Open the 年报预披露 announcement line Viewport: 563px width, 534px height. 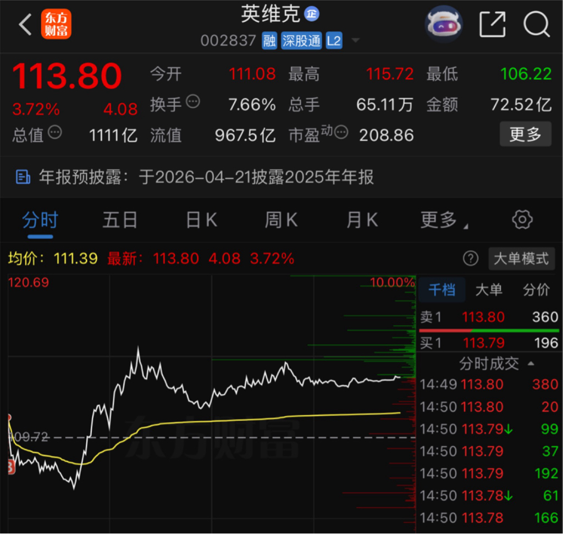206,177
